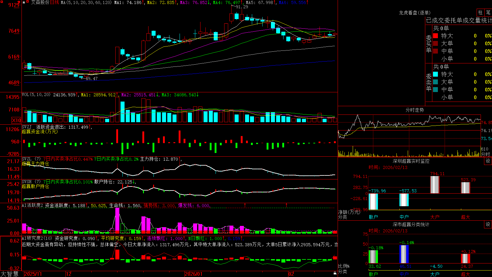Change the 日线 chart period
This screenshot has width=492, height=277.
[x=54, y=2]
